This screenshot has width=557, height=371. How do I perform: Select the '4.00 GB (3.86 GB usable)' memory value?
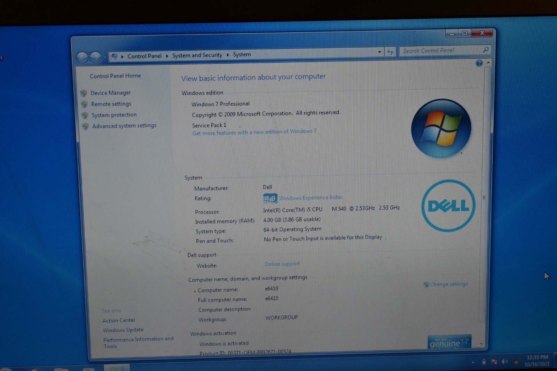[292, 220]
